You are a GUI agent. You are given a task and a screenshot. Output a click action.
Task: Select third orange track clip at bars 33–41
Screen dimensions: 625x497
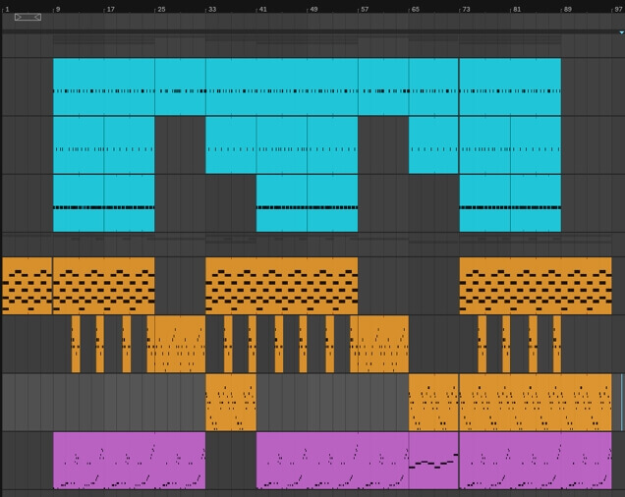pyautogui.click(x=231, y=402)
